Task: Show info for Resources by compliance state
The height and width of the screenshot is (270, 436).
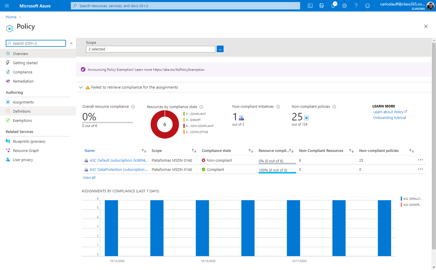Action: tap(201, 107)
